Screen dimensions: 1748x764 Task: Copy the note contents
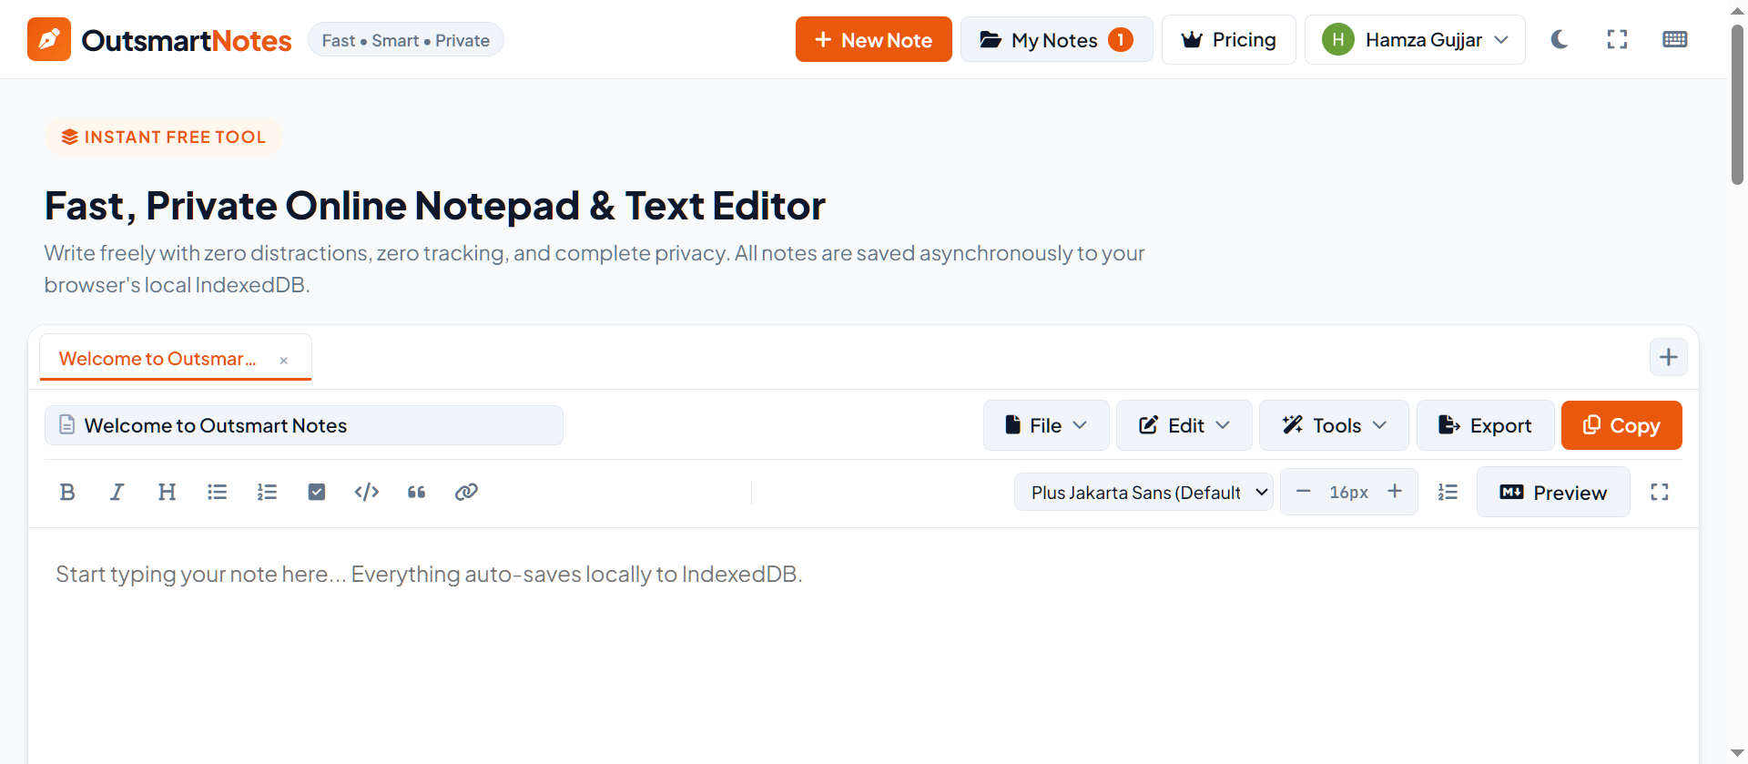pos(1621,425)
